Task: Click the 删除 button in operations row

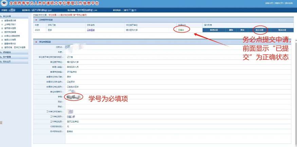Action: pyautogui.click(x=231, y=30)
